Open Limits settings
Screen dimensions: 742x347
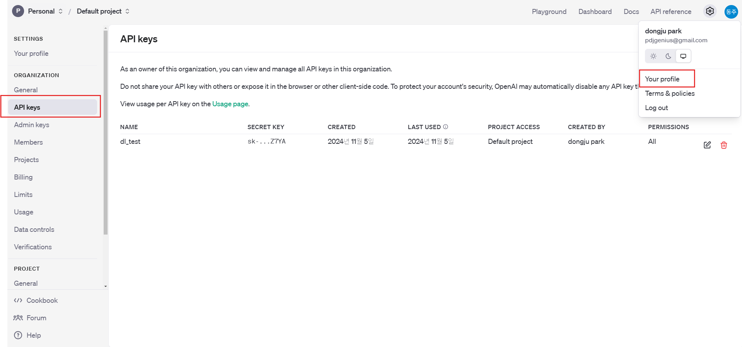coord(23,195)
